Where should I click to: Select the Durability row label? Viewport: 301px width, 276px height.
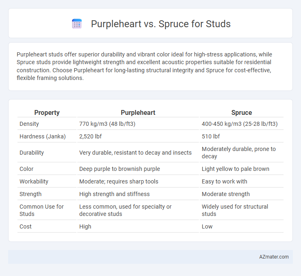coord(32,153)
